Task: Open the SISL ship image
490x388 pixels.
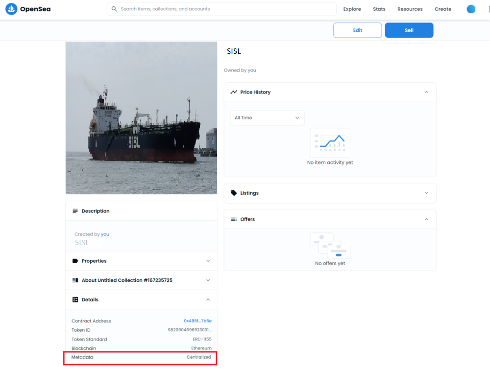Action: [141, 118]
